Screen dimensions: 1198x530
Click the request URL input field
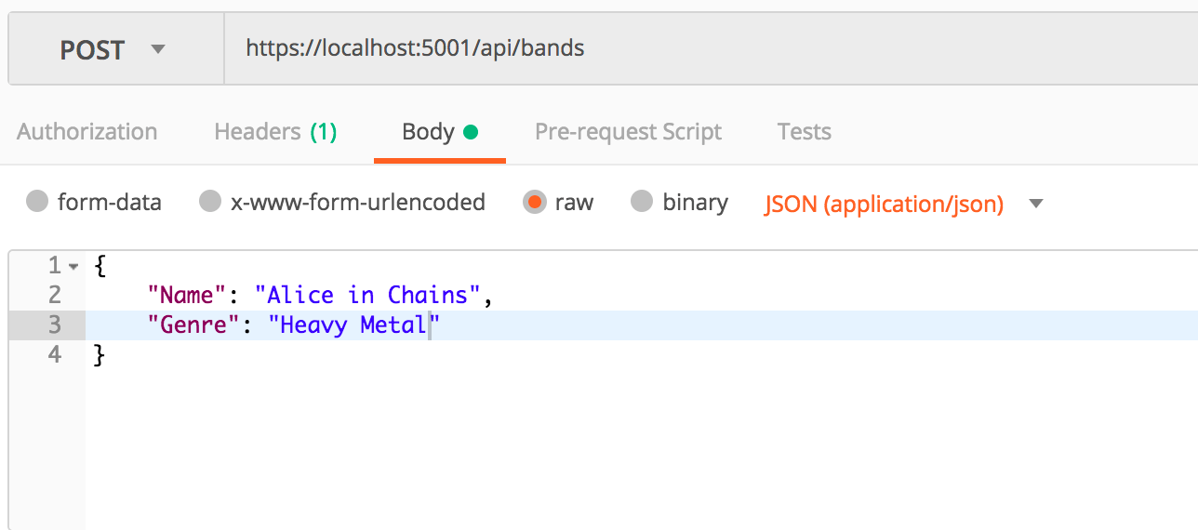[x=711, y=48]
